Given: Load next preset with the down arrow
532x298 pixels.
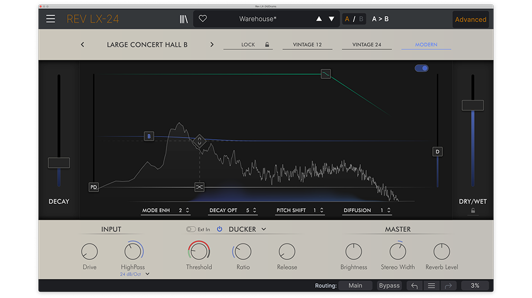Looking at the screenshot, I should point(332,19).
